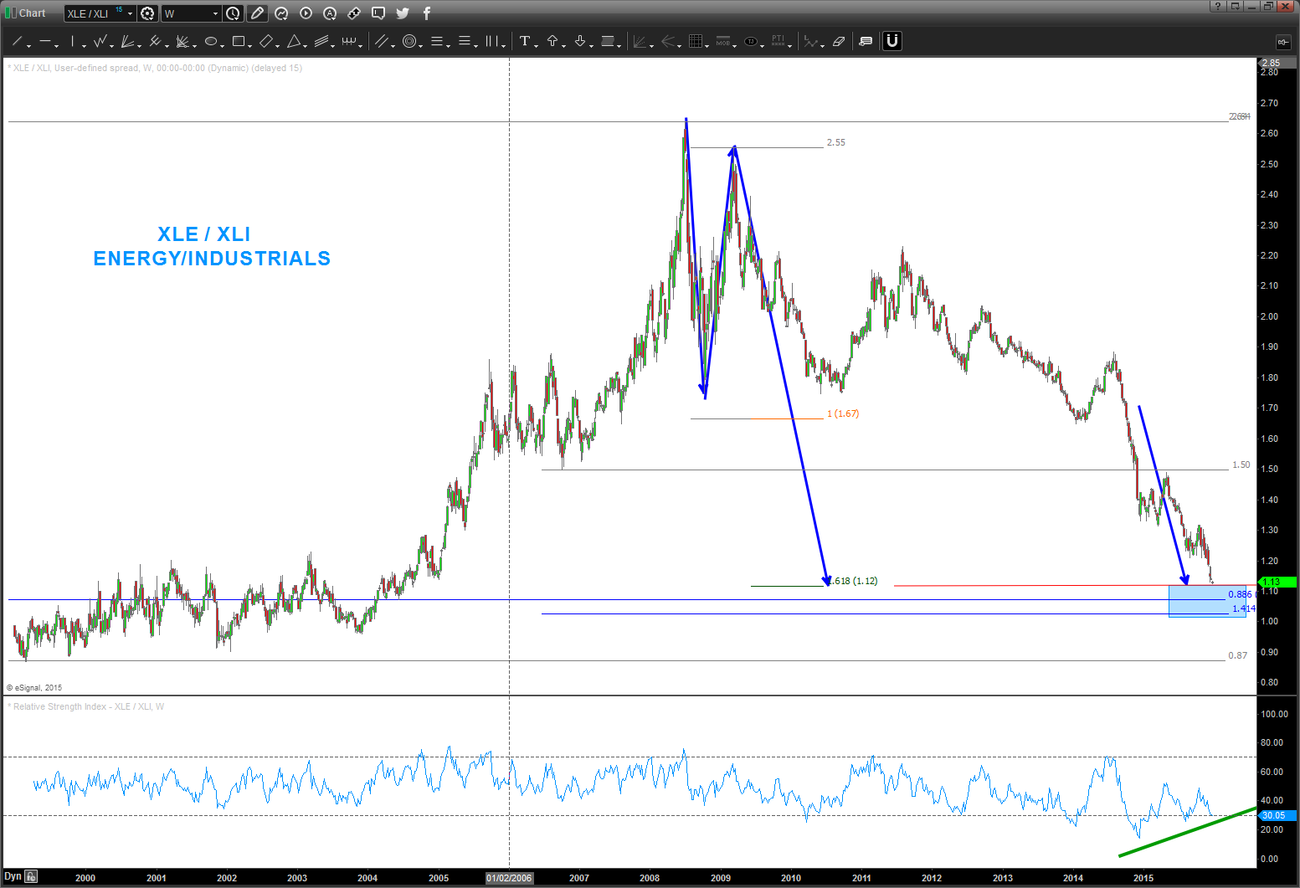Open the time template clock menu

tap(234, 13)
